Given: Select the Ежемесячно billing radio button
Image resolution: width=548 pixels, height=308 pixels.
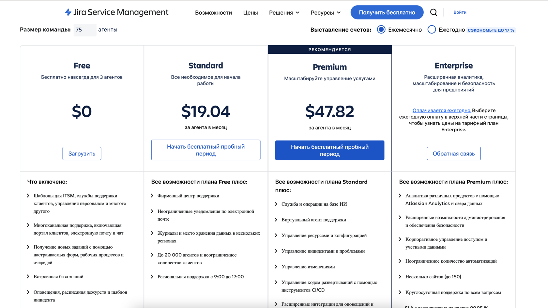Looking at the screenshot, I should point(381,30).
